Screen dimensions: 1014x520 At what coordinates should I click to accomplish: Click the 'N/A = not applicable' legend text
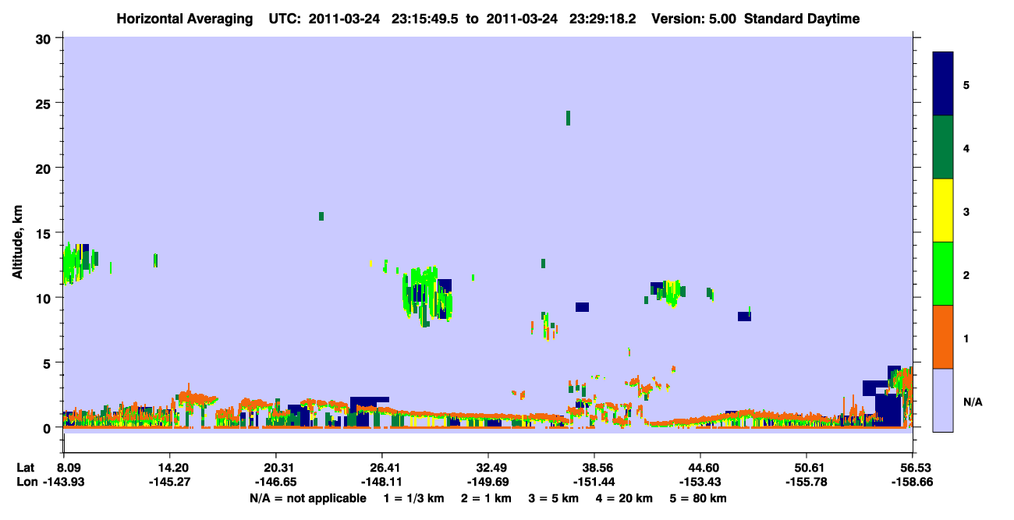308,498
